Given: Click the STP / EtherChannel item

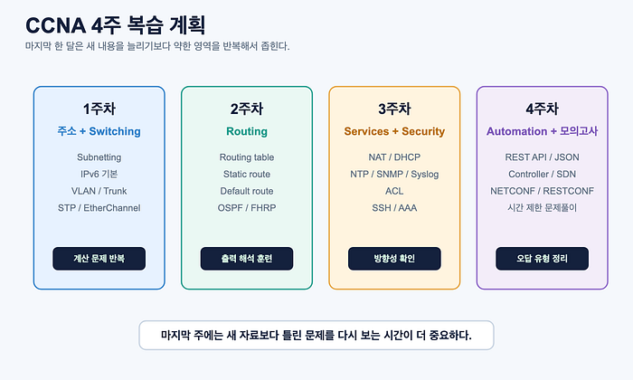Looking at the screenshot, I should click(x=99, y=208).
